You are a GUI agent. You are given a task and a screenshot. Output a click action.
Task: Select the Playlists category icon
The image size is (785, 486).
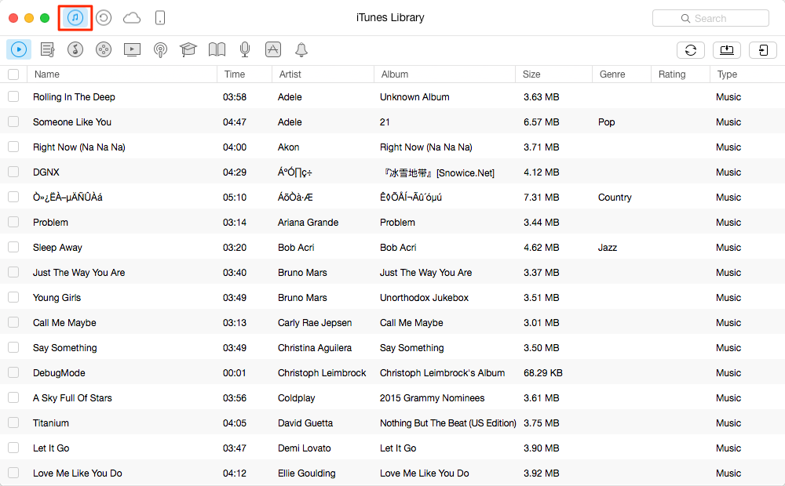point(47,50)
